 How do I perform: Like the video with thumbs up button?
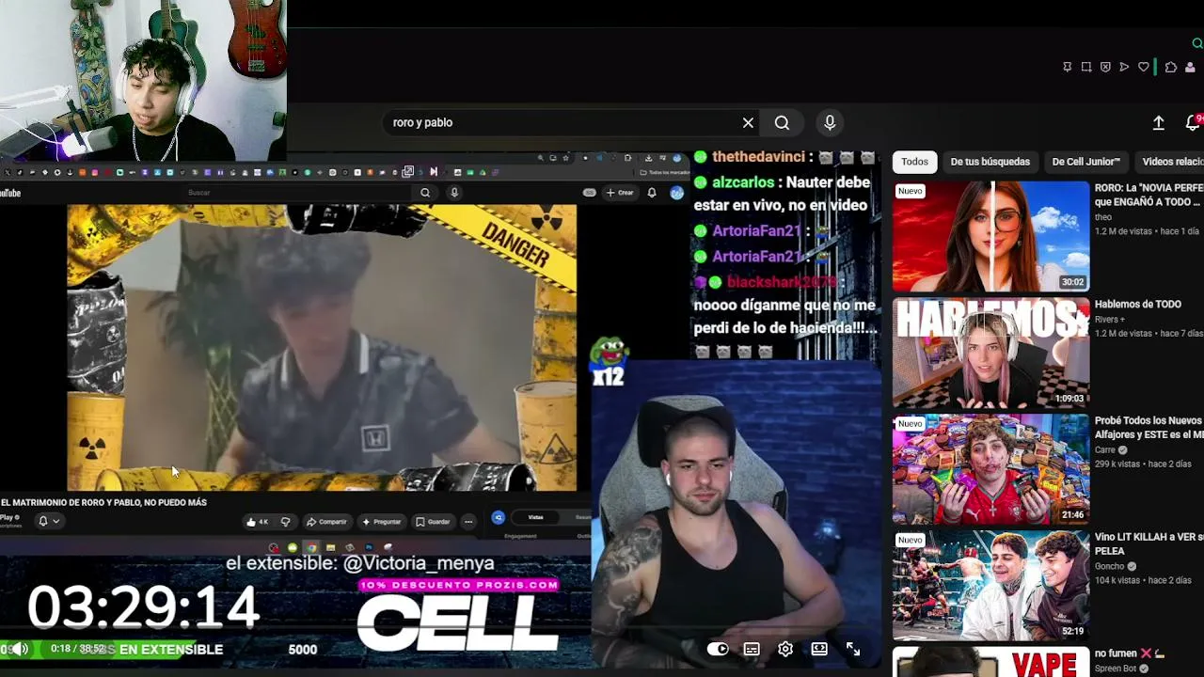[257, 522]
